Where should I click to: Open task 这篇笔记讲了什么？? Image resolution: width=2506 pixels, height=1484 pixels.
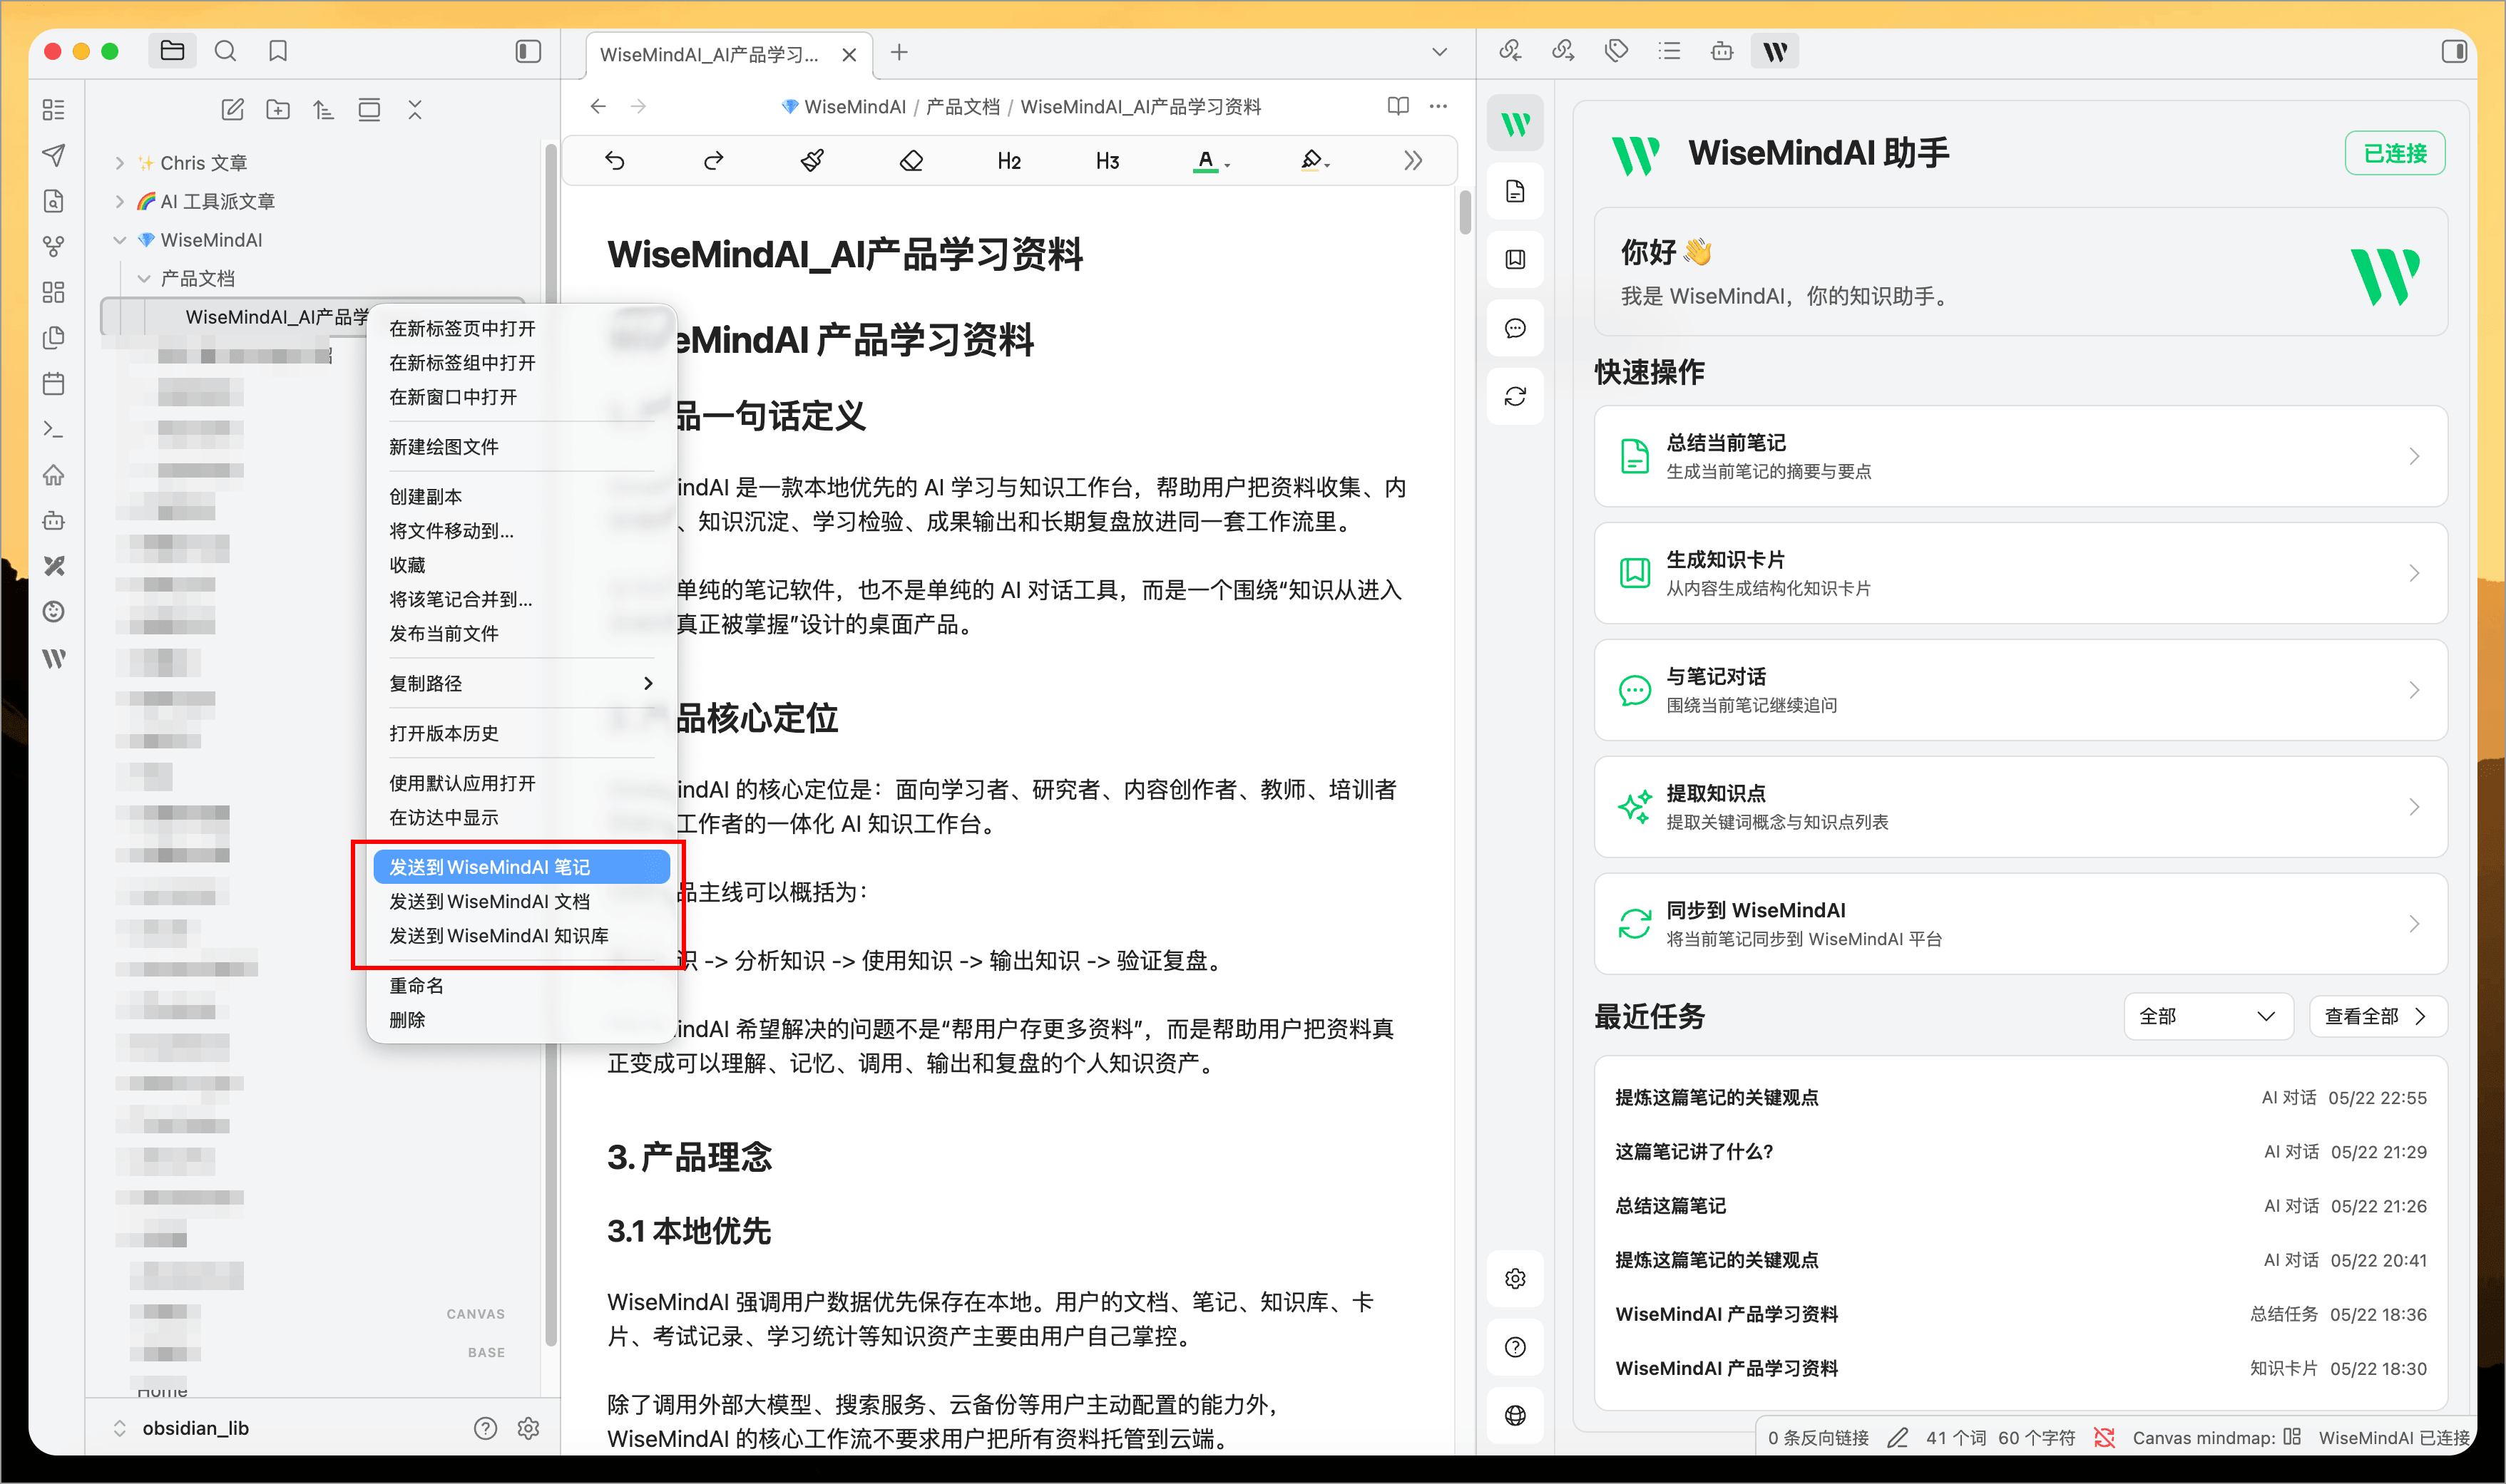tap(2020, 1152)
